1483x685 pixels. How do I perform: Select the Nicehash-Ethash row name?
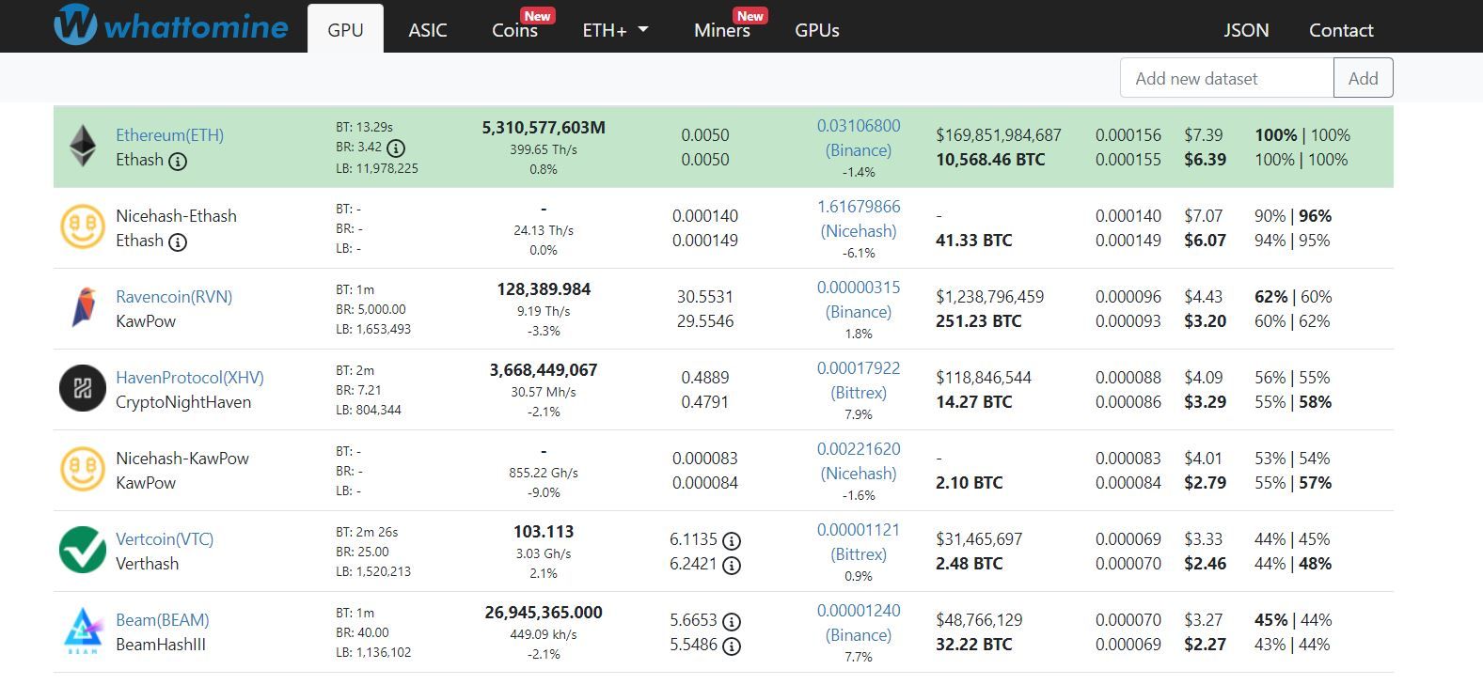[176, 216]
